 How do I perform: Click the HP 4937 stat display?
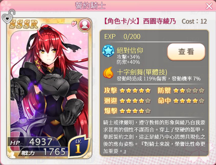pos(31,142)
